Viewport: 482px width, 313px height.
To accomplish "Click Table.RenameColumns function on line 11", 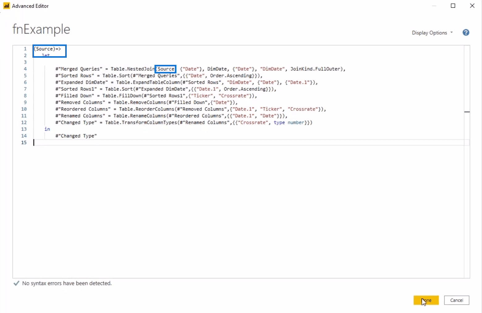I will 140,116.
